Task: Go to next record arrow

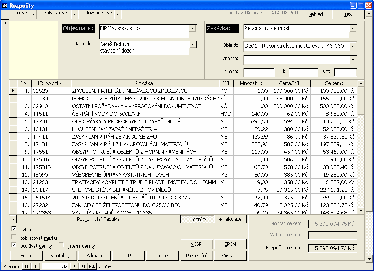Action: click(75, 266)
